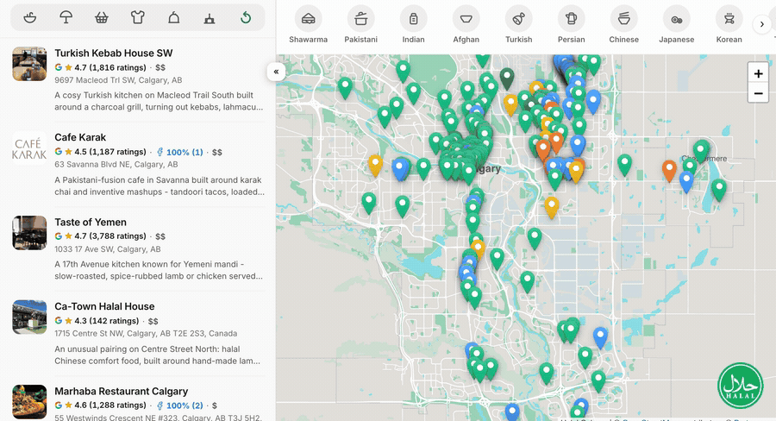Click the dark green map pin
This screenshot has width=776, height=421.
(x=507, y=79)
